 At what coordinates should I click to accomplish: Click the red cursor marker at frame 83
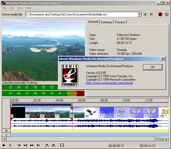(x=71, y=108)
